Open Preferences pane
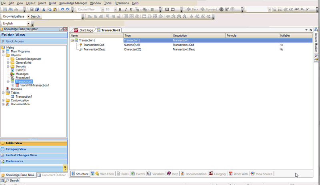Screen dimensions: 320x185 click(34, 161)
